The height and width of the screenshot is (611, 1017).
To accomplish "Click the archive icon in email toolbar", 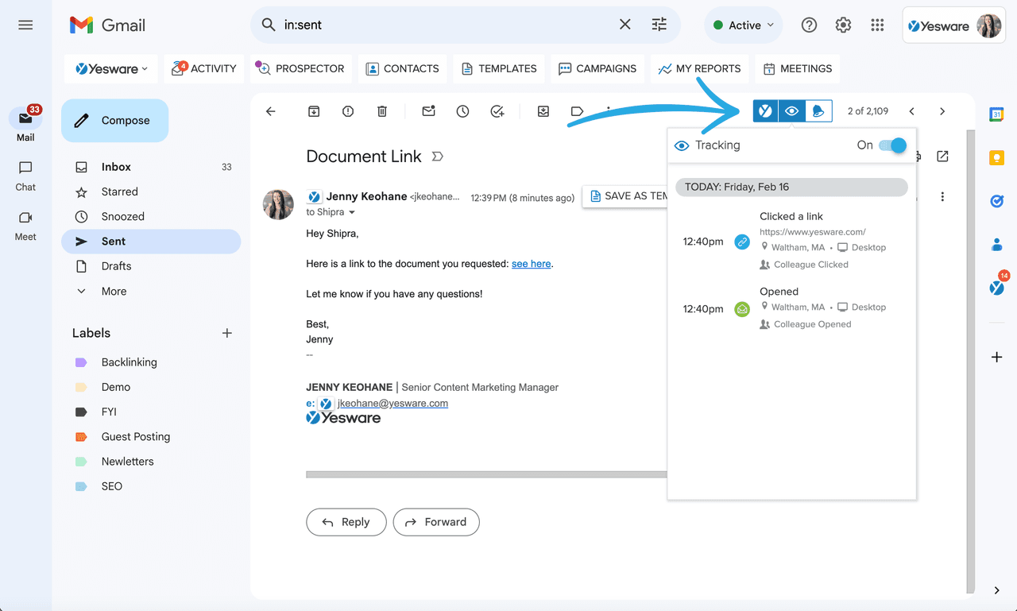I will click(314, 111).
